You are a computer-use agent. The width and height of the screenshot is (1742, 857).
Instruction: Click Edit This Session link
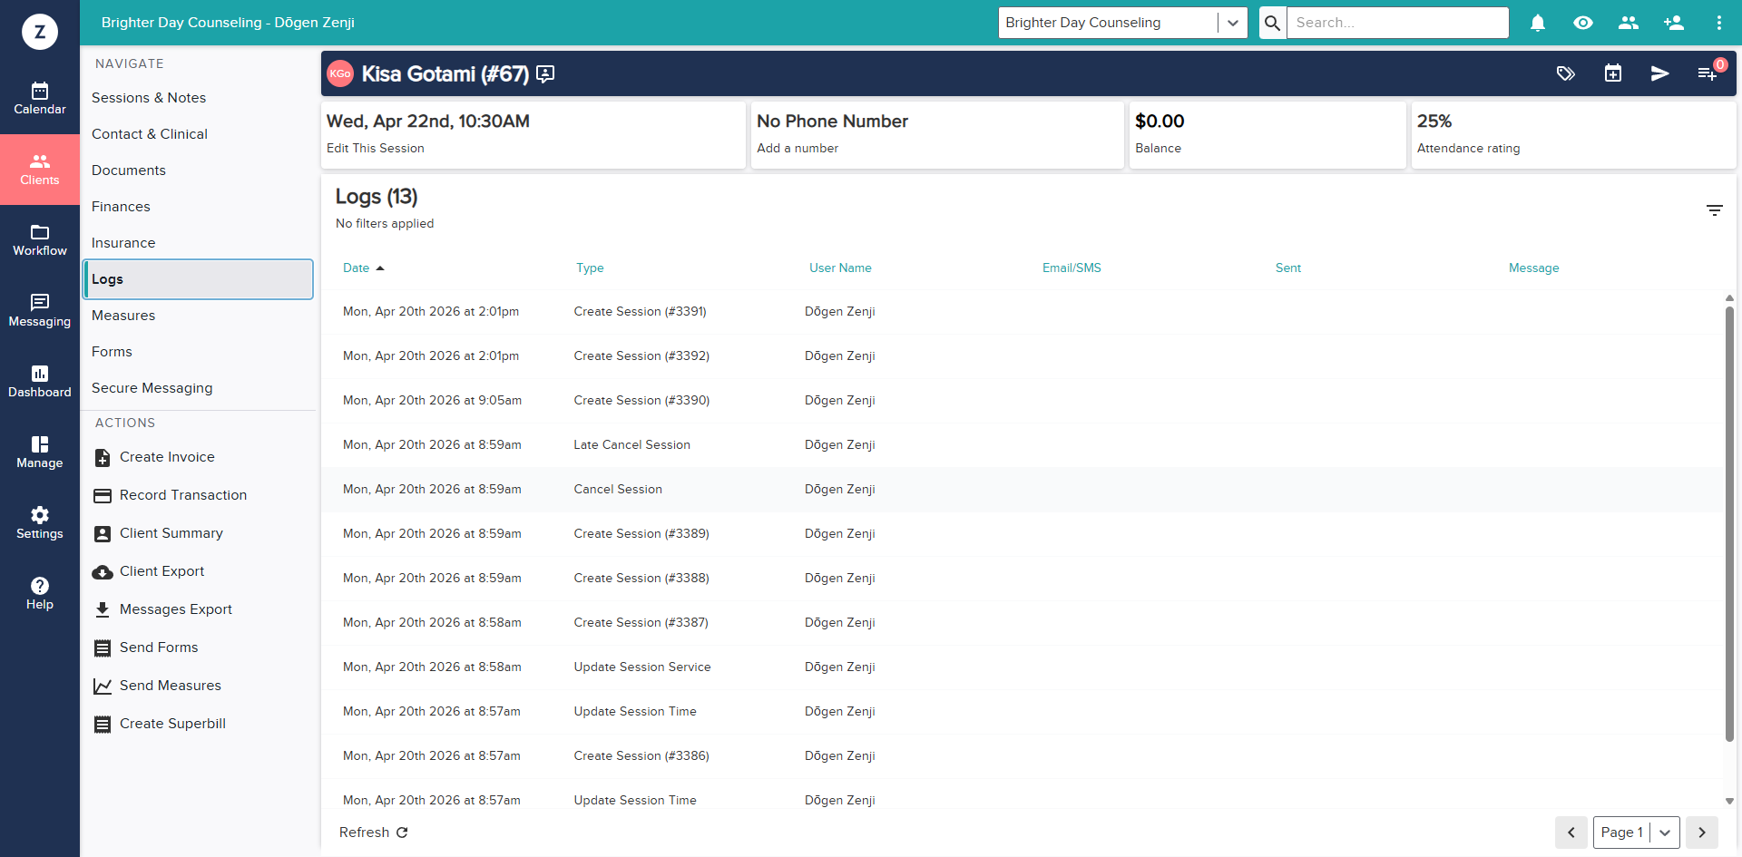point(376,149)
